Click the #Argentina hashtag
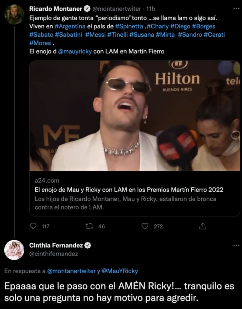This screenshot has height=309, width=242. point(70,26)
